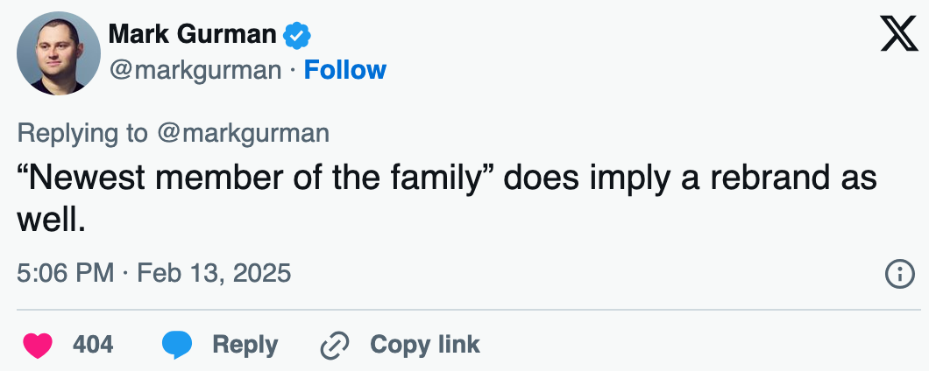The width and height of the screenshot is (929, 371).
Task: Click the 5:06 PM time
Action: click(66, 273)
